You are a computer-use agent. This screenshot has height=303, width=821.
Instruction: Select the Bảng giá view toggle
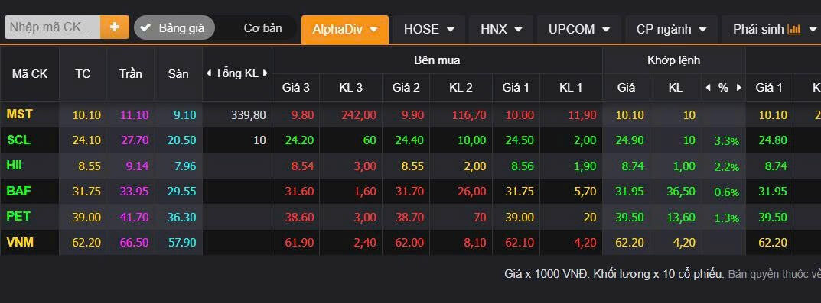tap(174, 27)
